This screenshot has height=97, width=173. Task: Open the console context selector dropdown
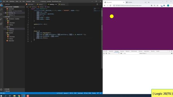114,53
